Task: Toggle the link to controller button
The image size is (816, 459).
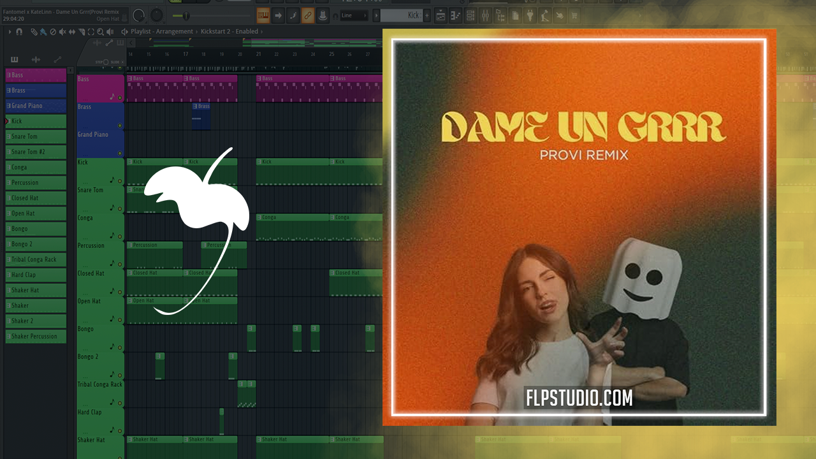Action: pyautogui.click(x=308, y=15)
